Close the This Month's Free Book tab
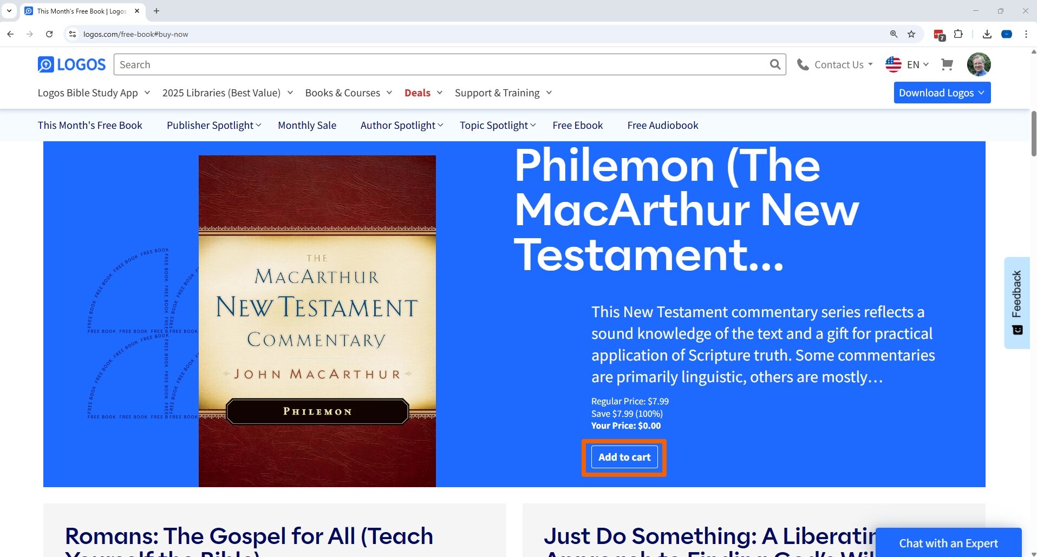This screenshot has width=1037, height=557. [137, 11]
